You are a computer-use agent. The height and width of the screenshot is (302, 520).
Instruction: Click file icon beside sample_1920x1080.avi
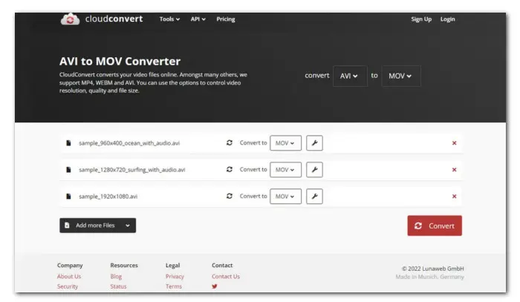pyautogui.click(x=68, y=197)
